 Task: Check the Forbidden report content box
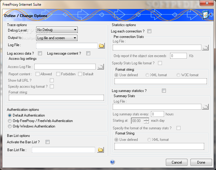pos(58,74)
